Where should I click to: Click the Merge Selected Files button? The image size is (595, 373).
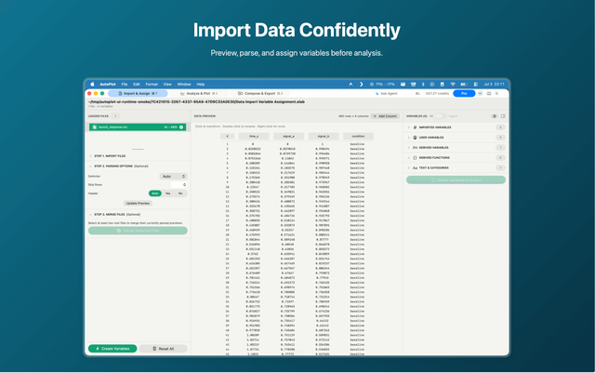[x=138, y=231]
